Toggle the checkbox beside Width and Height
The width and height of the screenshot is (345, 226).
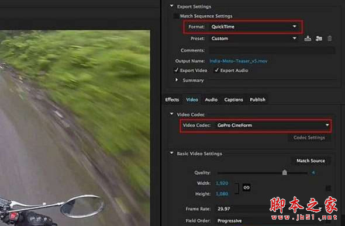click(328, 188)
